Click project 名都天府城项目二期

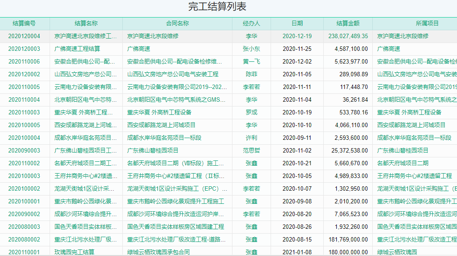pos(403,164)
